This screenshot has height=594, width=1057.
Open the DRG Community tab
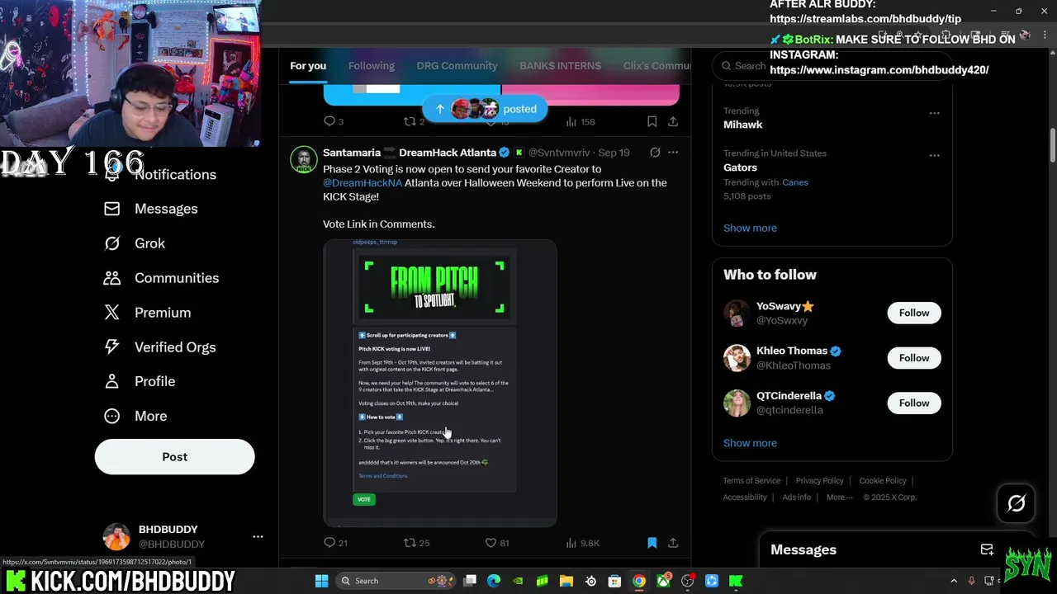coord(457,66)
